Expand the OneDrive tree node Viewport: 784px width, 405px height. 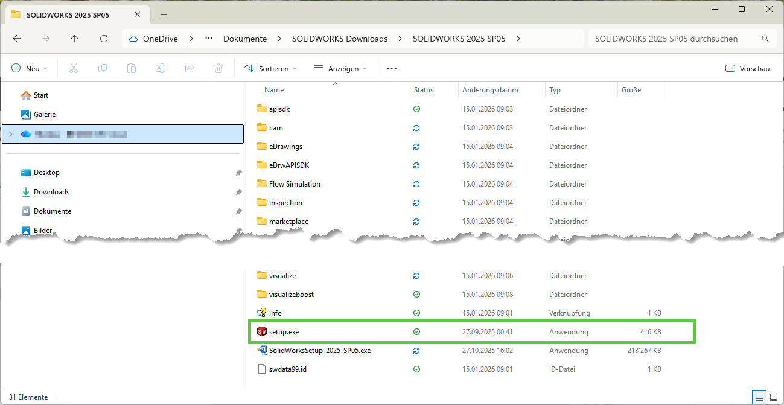[10, 134]
